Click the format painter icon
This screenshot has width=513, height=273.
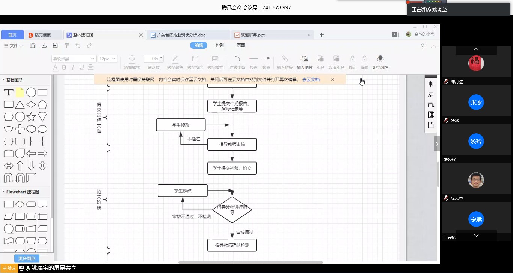click(x=67, y=46)
